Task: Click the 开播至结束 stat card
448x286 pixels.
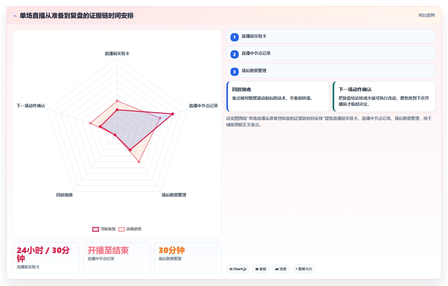Action: 117,258
